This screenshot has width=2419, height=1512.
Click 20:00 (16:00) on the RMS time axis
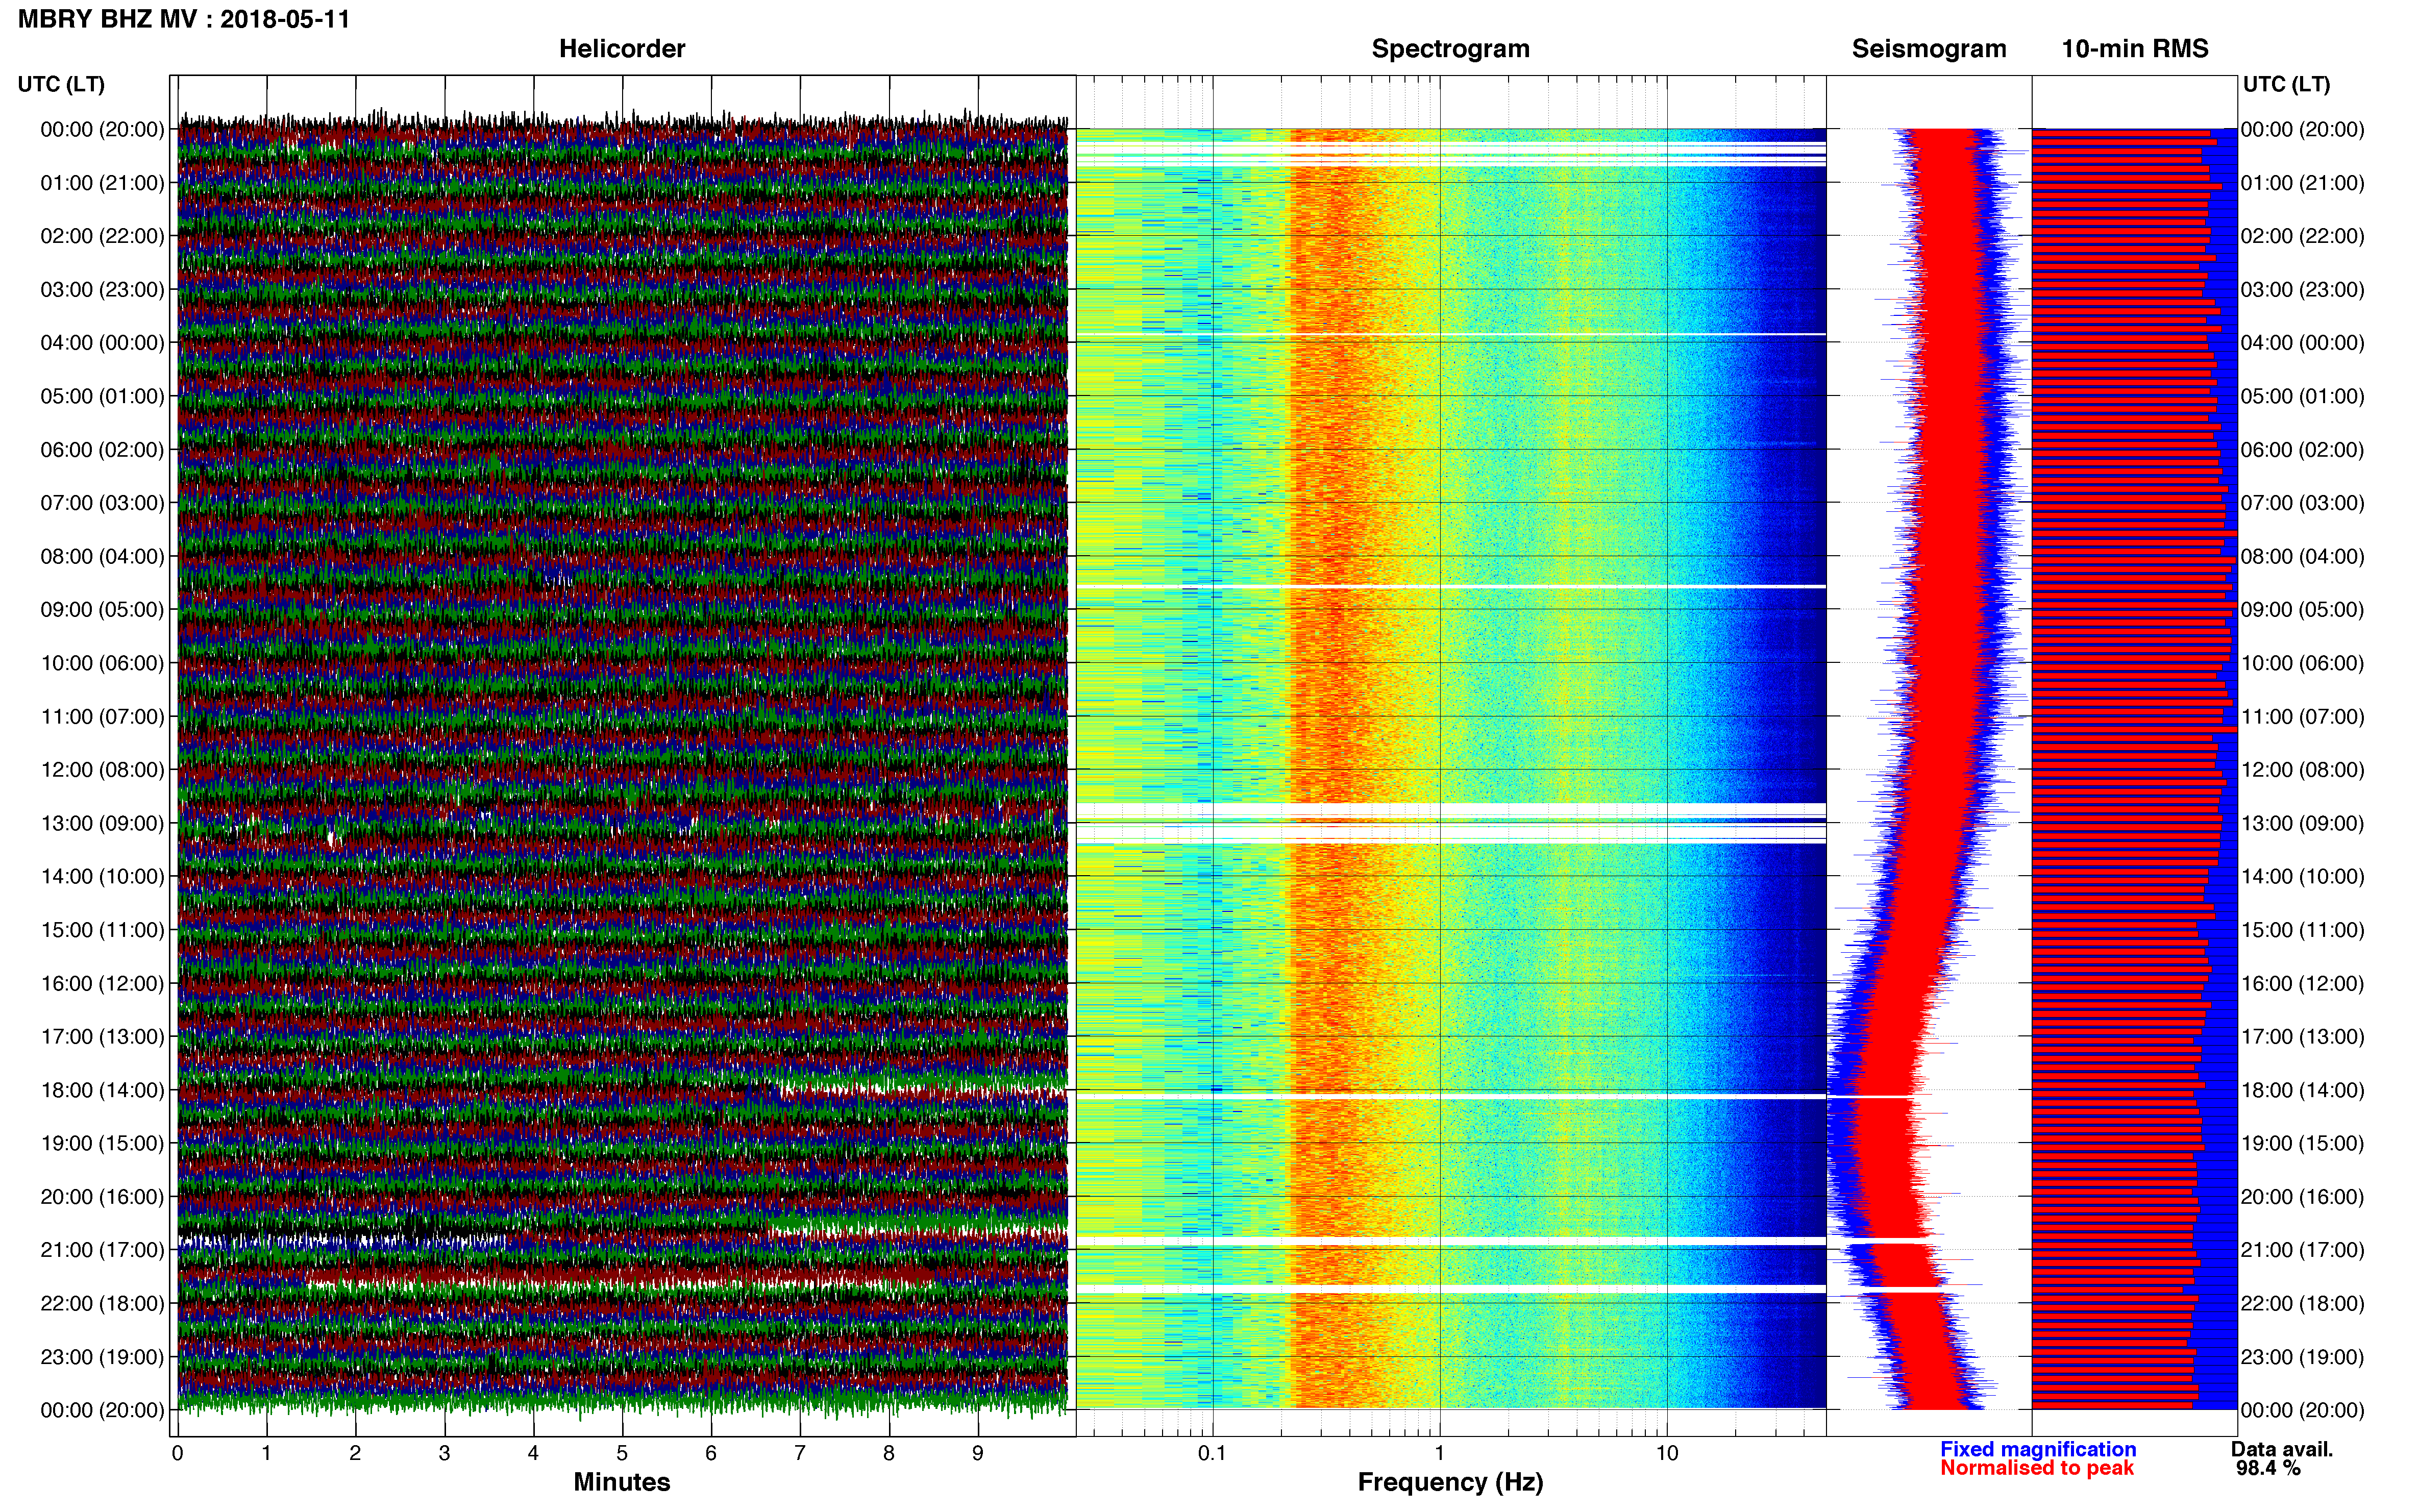[2302, 1197]
